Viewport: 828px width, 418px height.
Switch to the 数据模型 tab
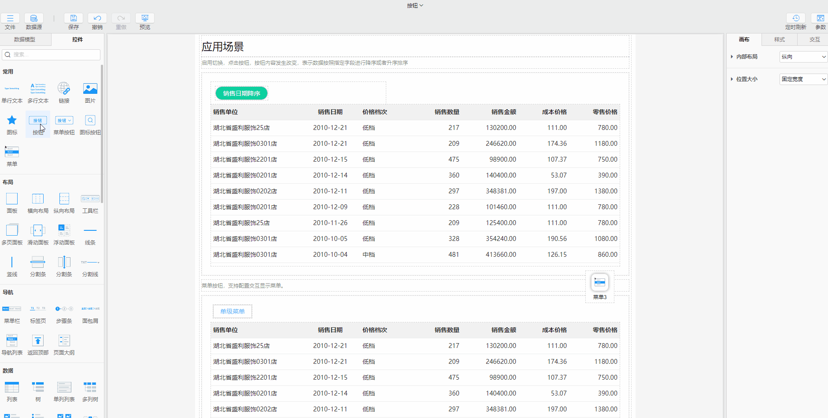[x=25, y=40]
